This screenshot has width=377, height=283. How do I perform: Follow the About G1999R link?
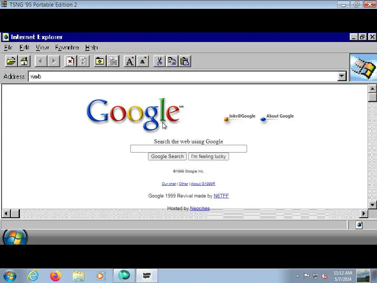(x=203, y=184)
